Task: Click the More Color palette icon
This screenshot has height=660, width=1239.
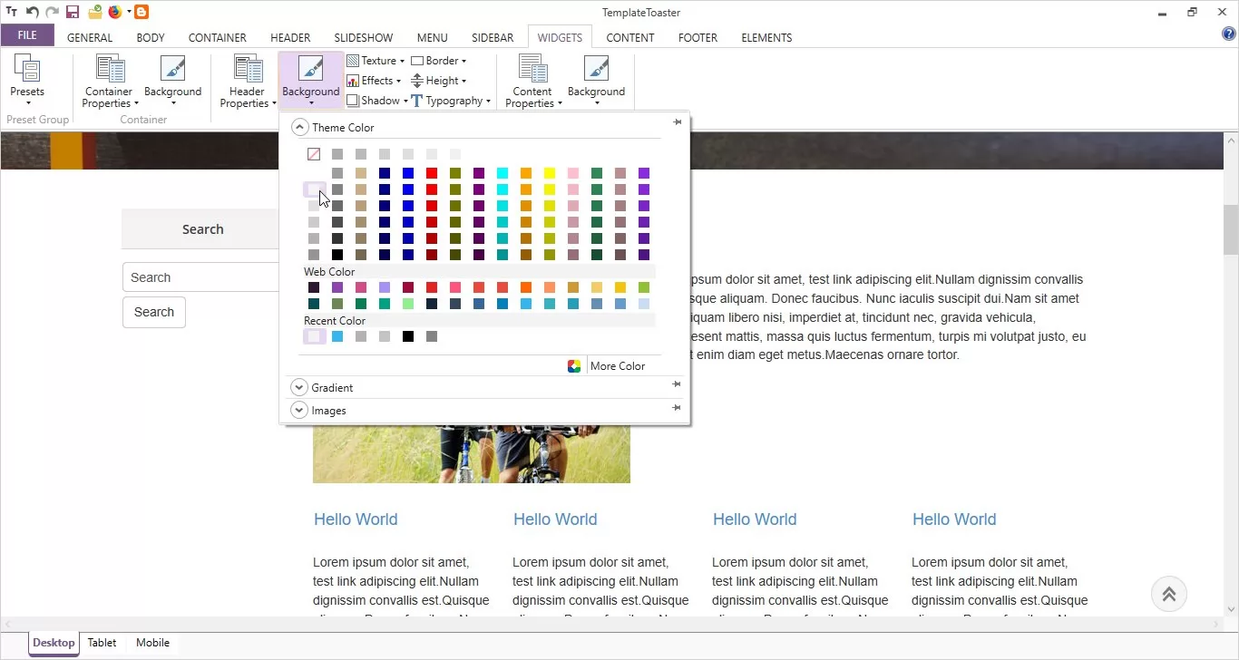Action: [574, 366]
